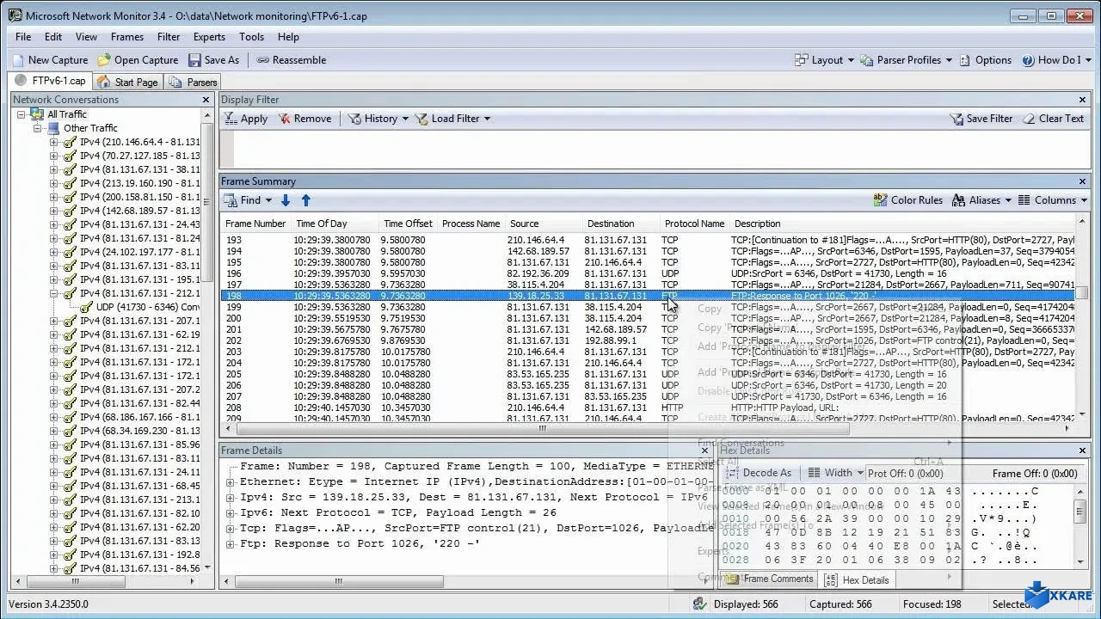Open the Load Filter dropdown
The image size is (1101, 619).
(x=452, y=119)
